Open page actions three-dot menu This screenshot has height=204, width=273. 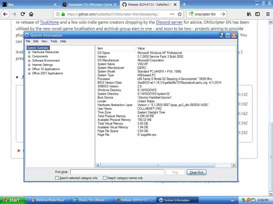coord(172,14)
